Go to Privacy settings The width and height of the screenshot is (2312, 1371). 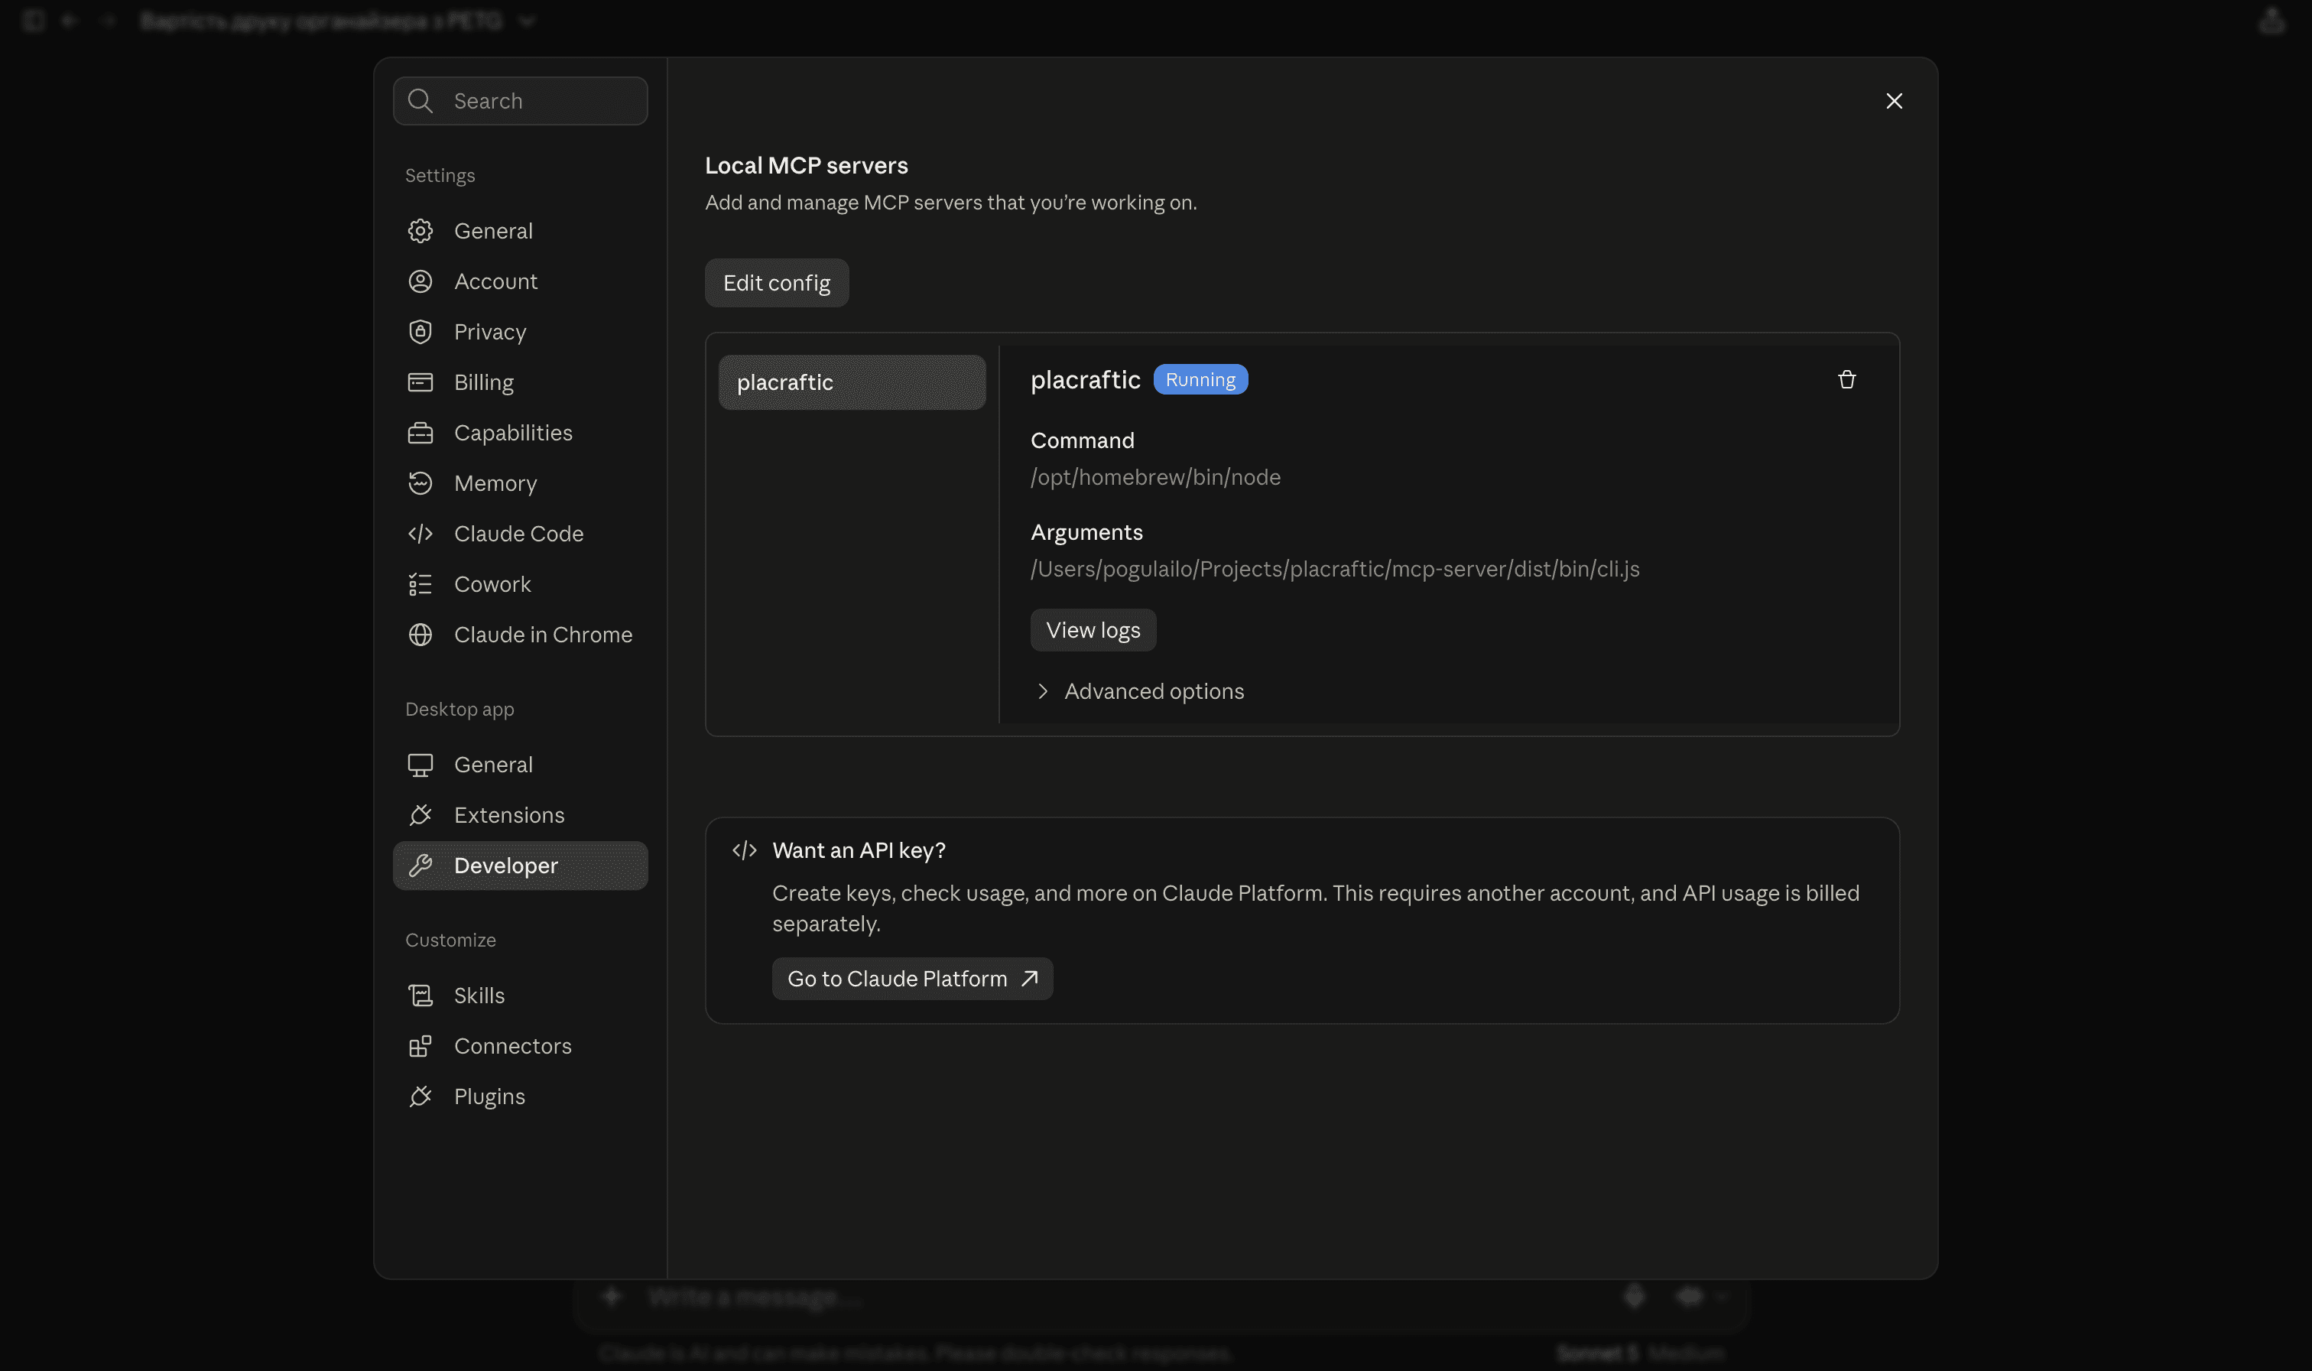520,332
